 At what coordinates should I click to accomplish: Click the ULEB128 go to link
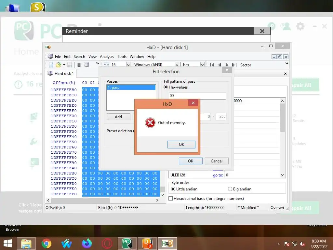coord(218,175)
